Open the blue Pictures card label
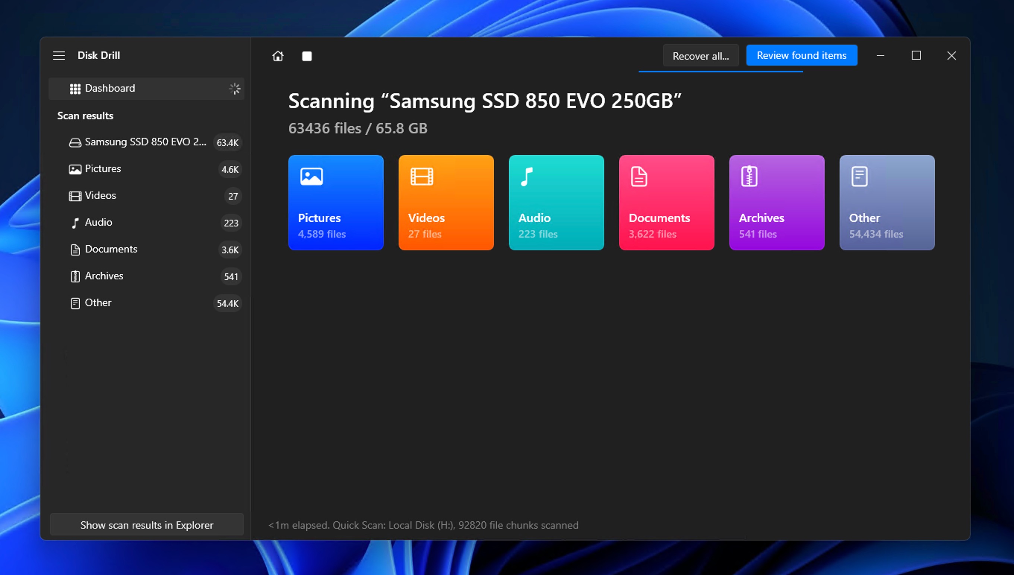The height and width of the screenshot is (575, 1014). point(319,218)
